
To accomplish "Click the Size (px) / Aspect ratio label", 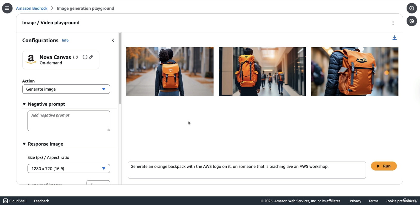I will tap(48, 157).
